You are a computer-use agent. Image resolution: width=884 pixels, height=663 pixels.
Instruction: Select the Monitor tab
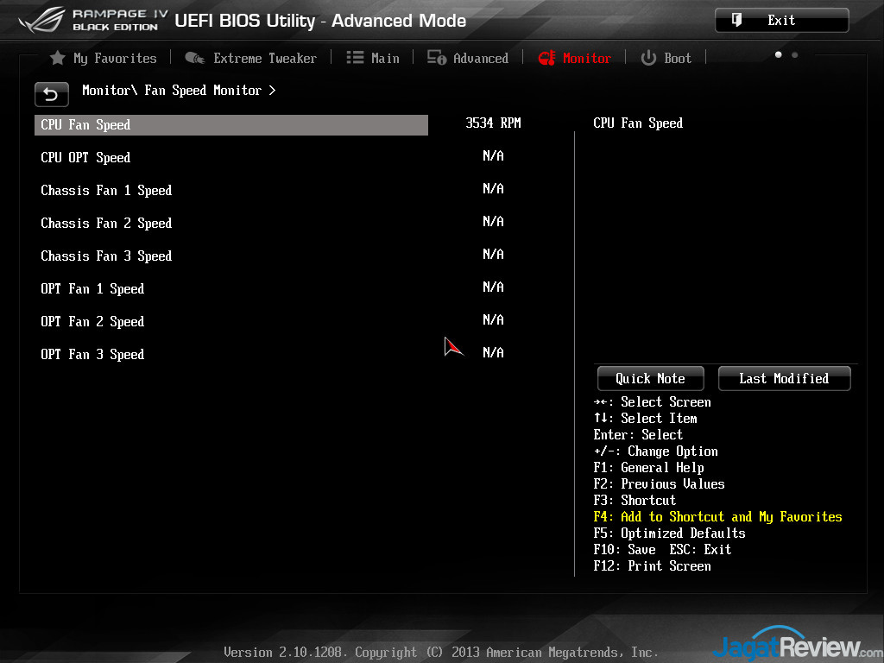pyautogui.click(x=574, y=58)
